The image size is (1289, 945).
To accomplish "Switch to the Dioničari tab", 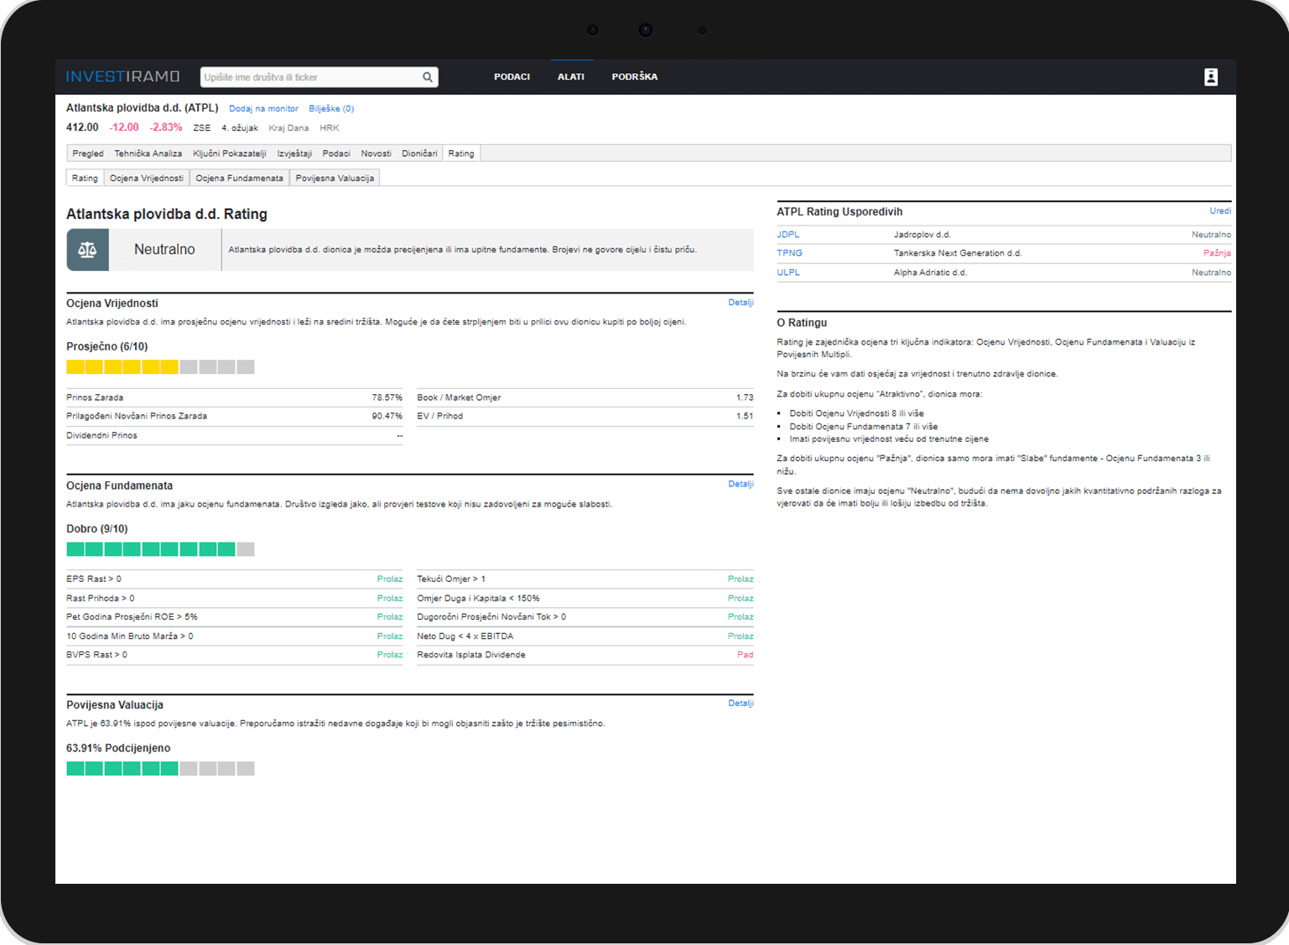I will 419,153.
